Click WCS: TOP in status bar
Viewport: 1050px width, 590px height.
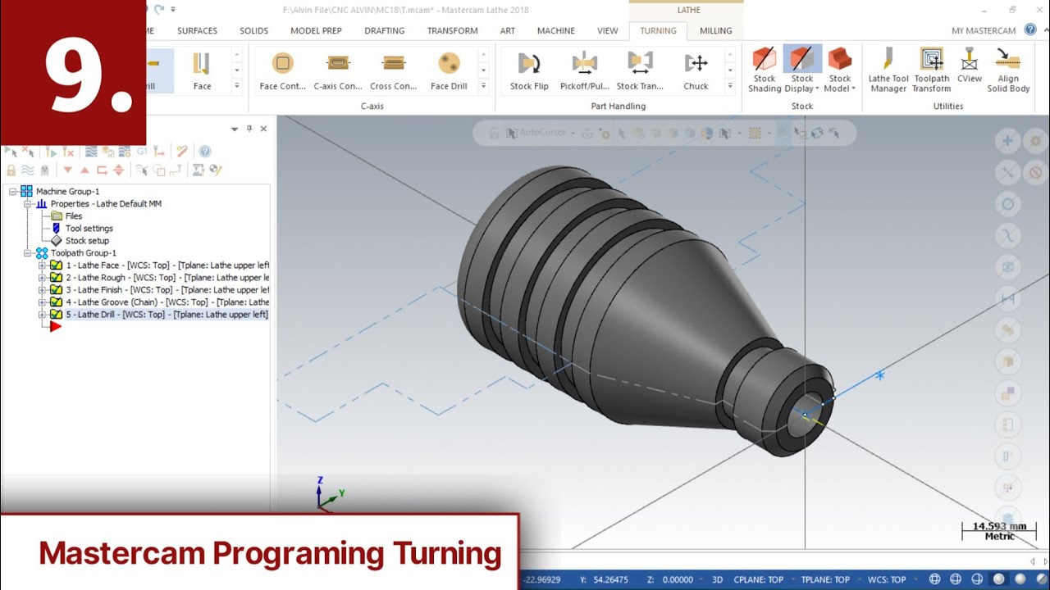(887, 579)
